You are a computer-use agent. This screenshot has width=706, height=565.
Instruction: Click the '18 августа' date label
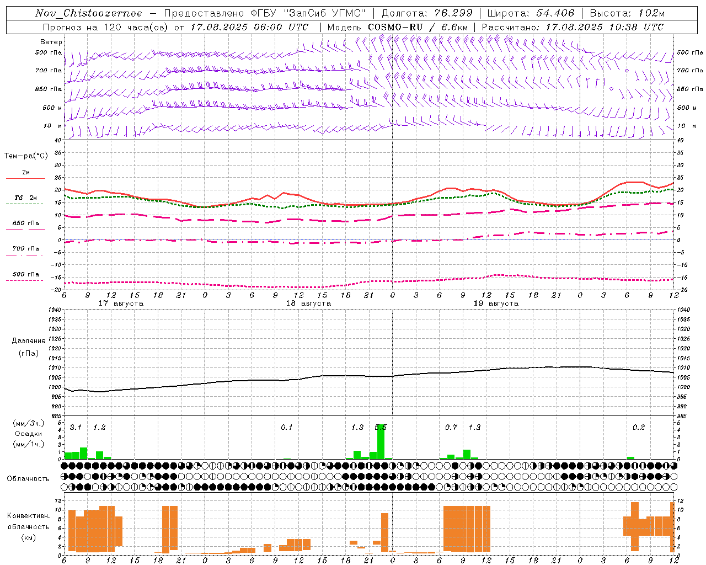(308, 303)
